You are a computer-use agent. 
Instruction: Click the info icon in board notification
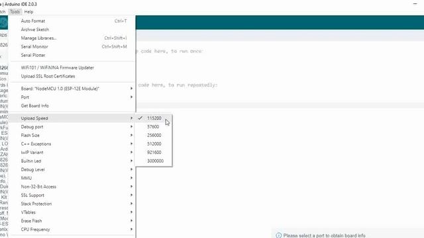click(x=278, y=235)
